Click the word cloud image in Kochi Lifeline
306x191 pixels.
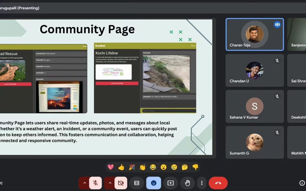(114, 72)
